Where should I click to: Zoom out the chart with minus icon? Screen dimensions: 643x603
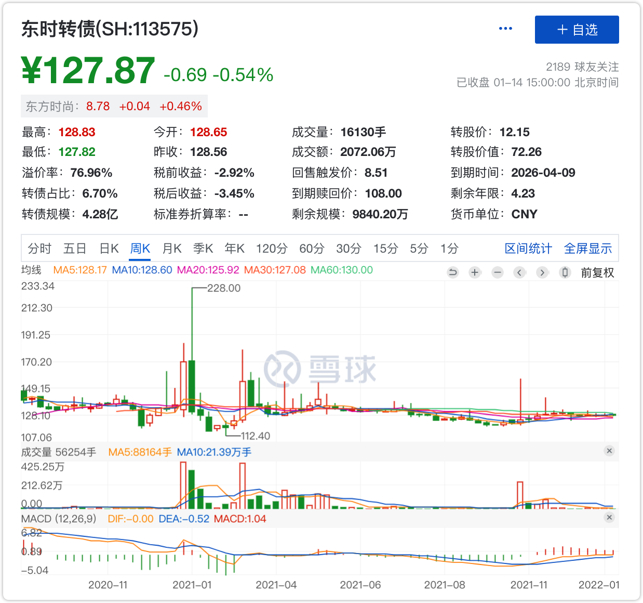[x=498, y=272]
